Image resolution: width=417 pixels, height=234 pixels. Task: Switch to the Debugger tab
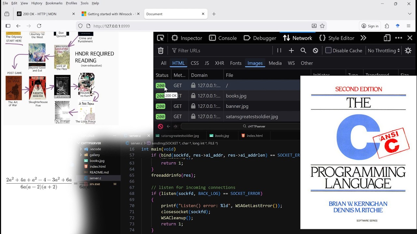click(260, 38)
